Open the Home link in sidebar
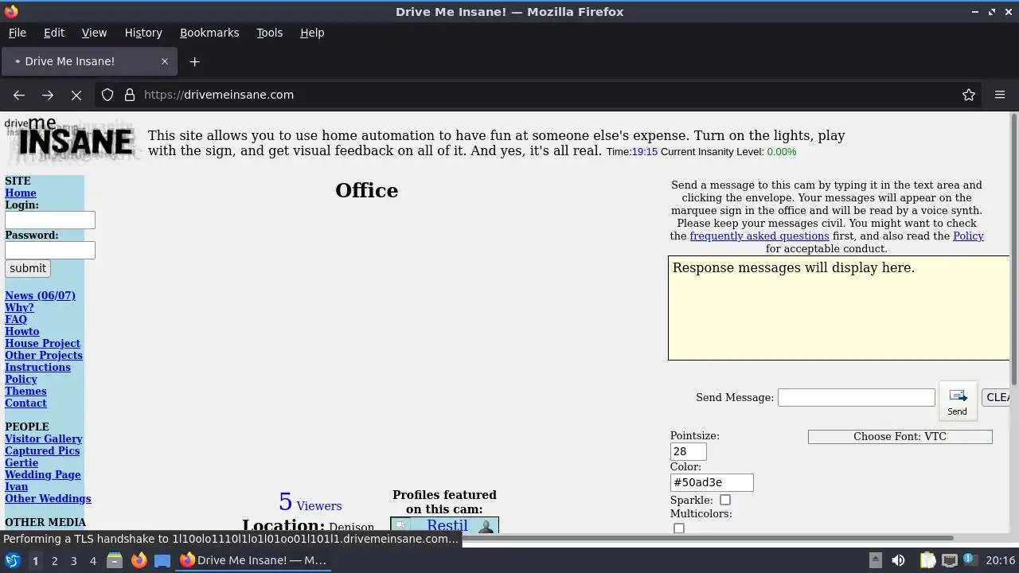Screen dimensions: 1019x573 (20, 193)
